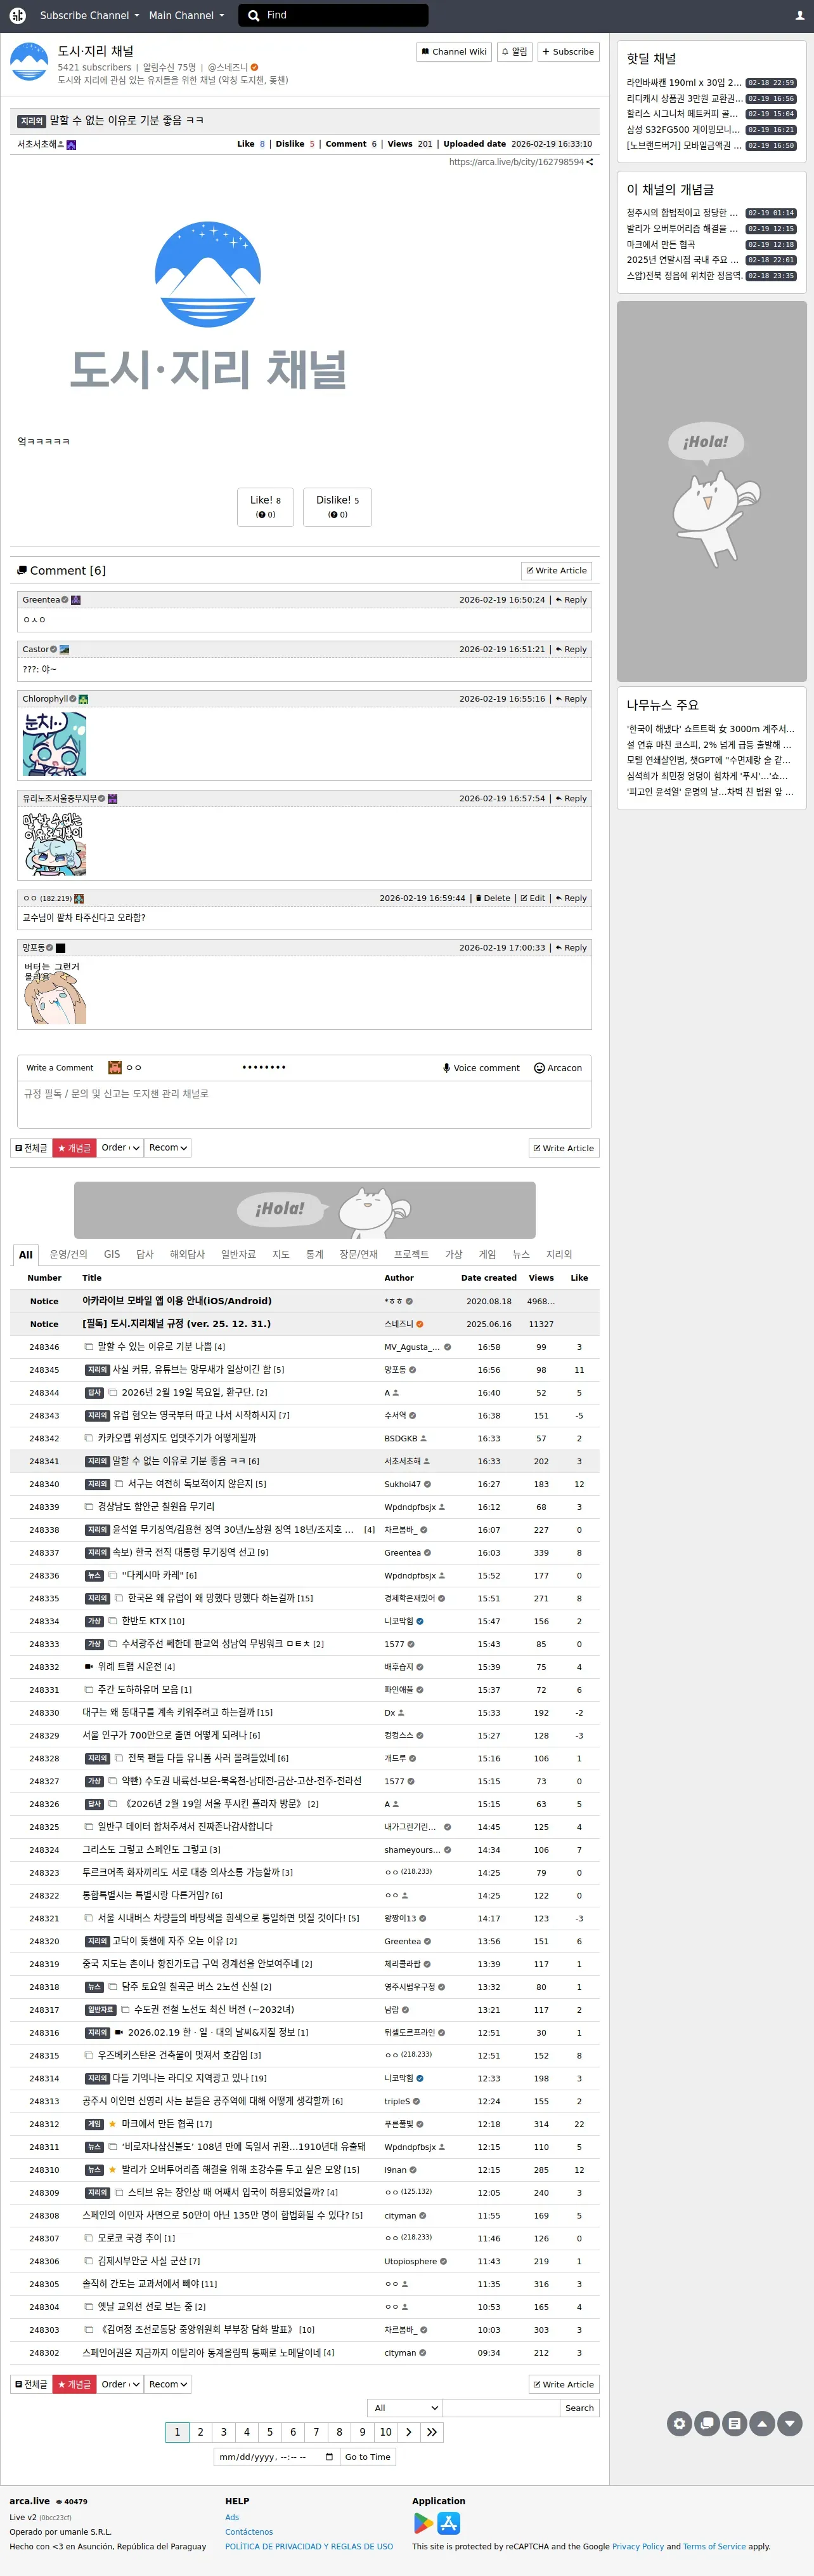
Task: Click the Dislike! 5 button
Action: point(338,507)
